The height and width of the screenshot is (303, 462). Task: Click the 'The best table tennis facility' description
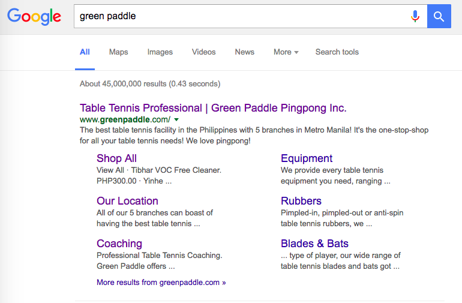coord(254,135)
